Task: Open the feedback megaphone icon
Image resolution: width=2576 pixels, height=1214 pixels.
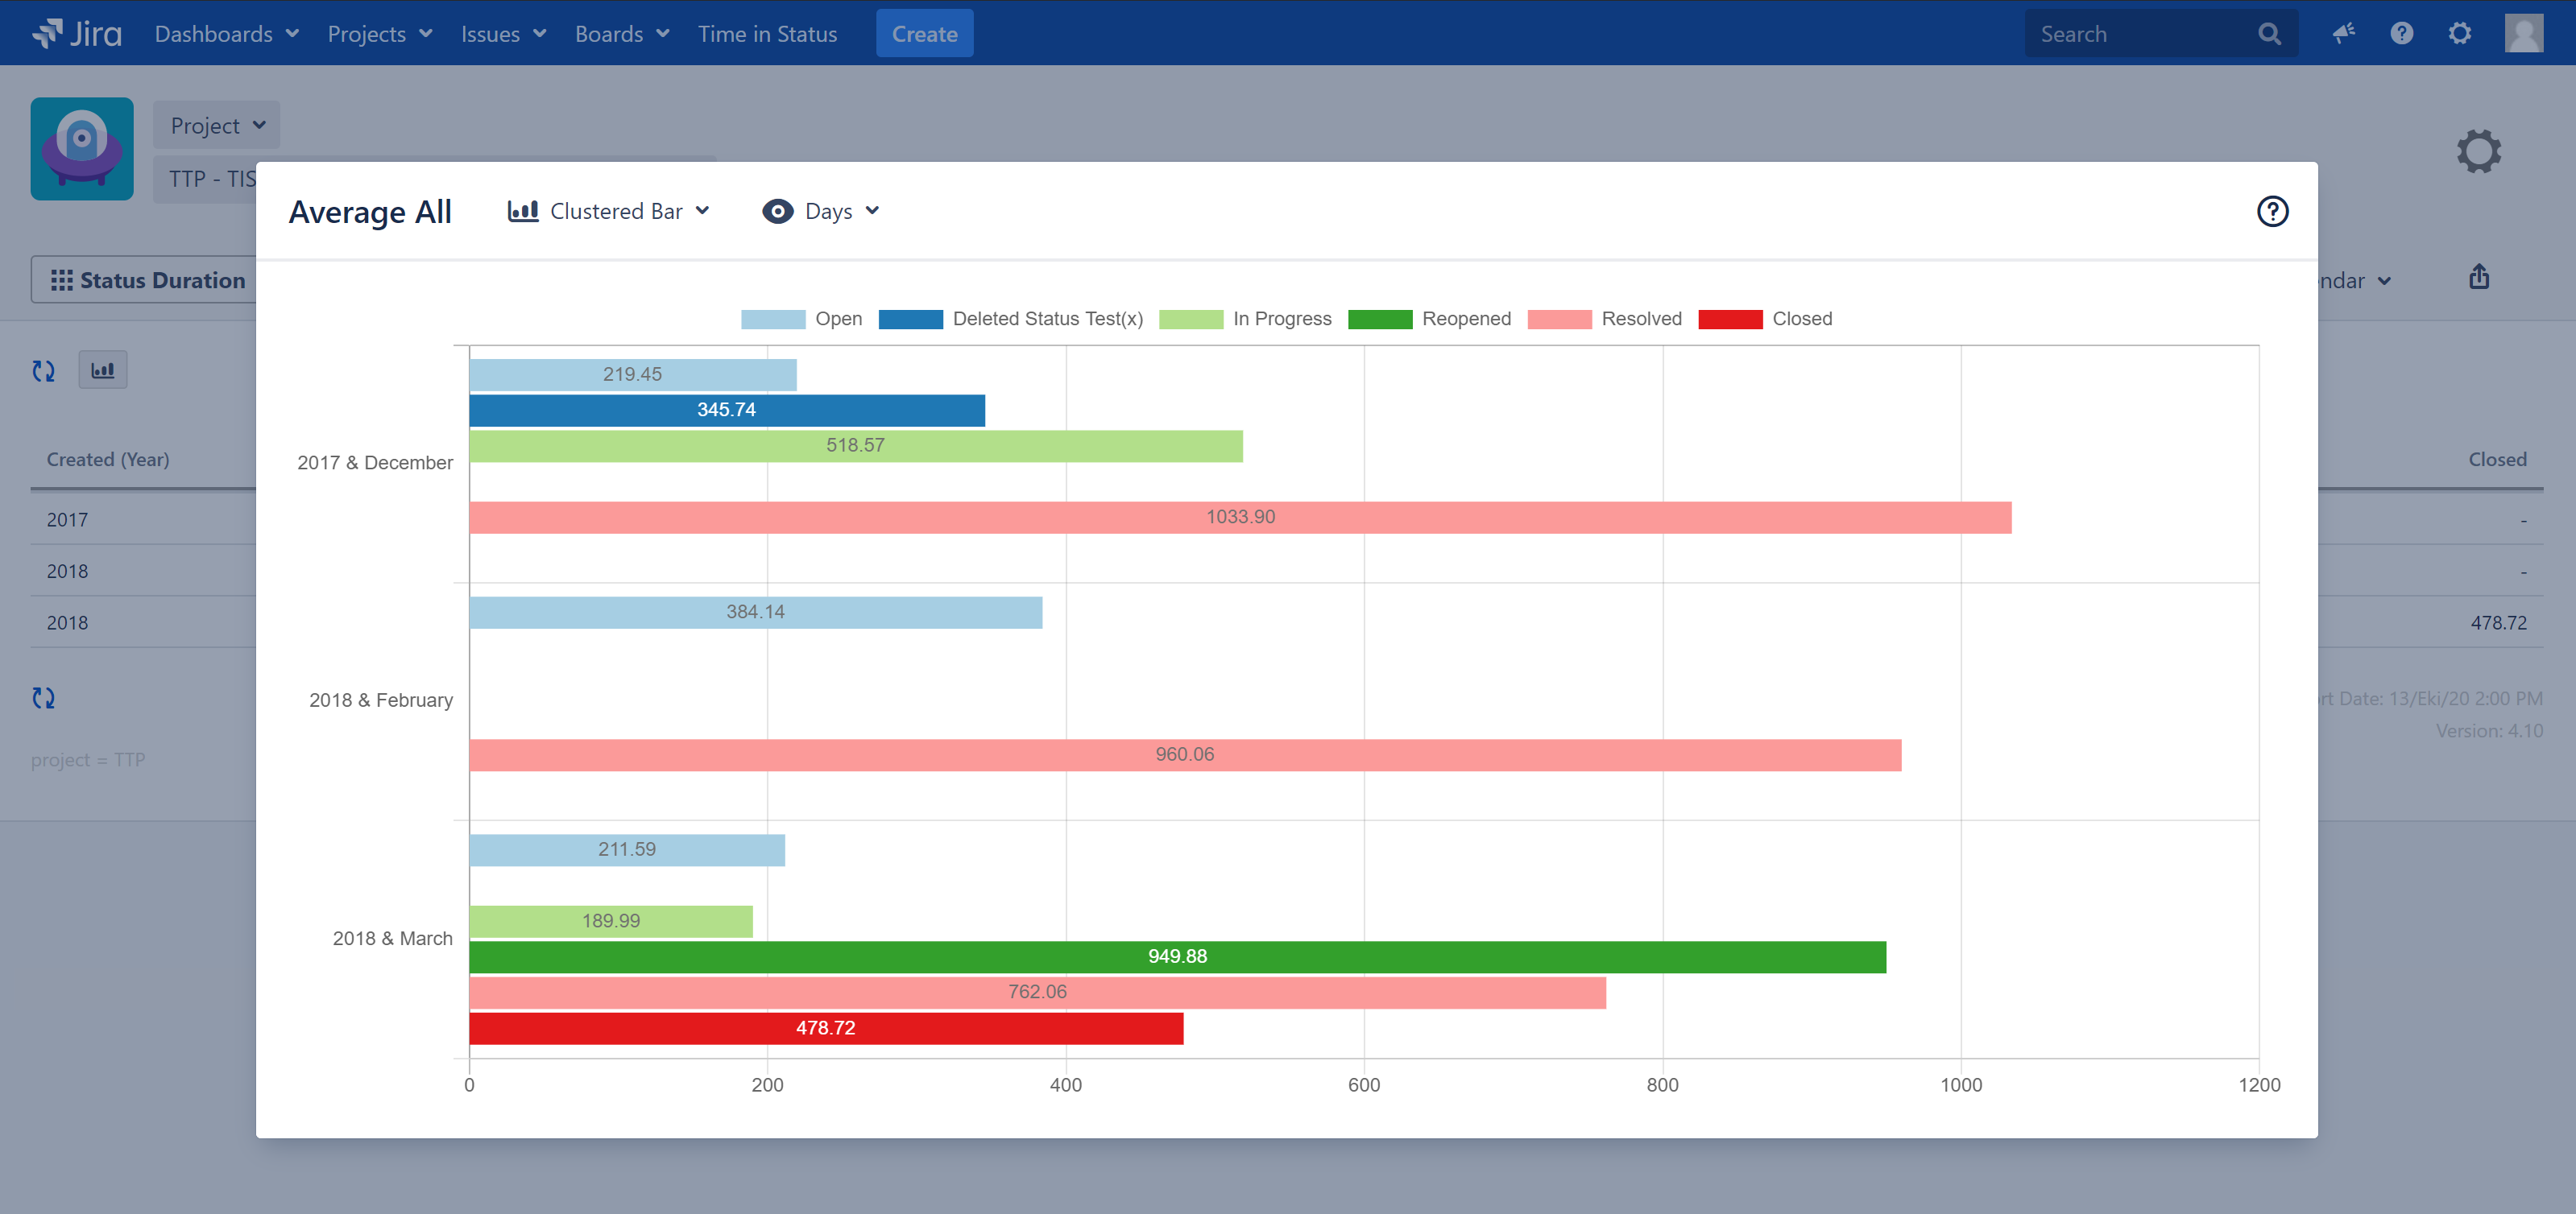Action: click(x=2343, y=34)
